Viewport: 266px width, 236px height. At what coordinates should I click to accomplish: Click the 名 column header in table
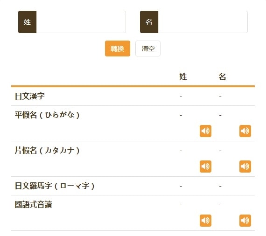(223, 76)
